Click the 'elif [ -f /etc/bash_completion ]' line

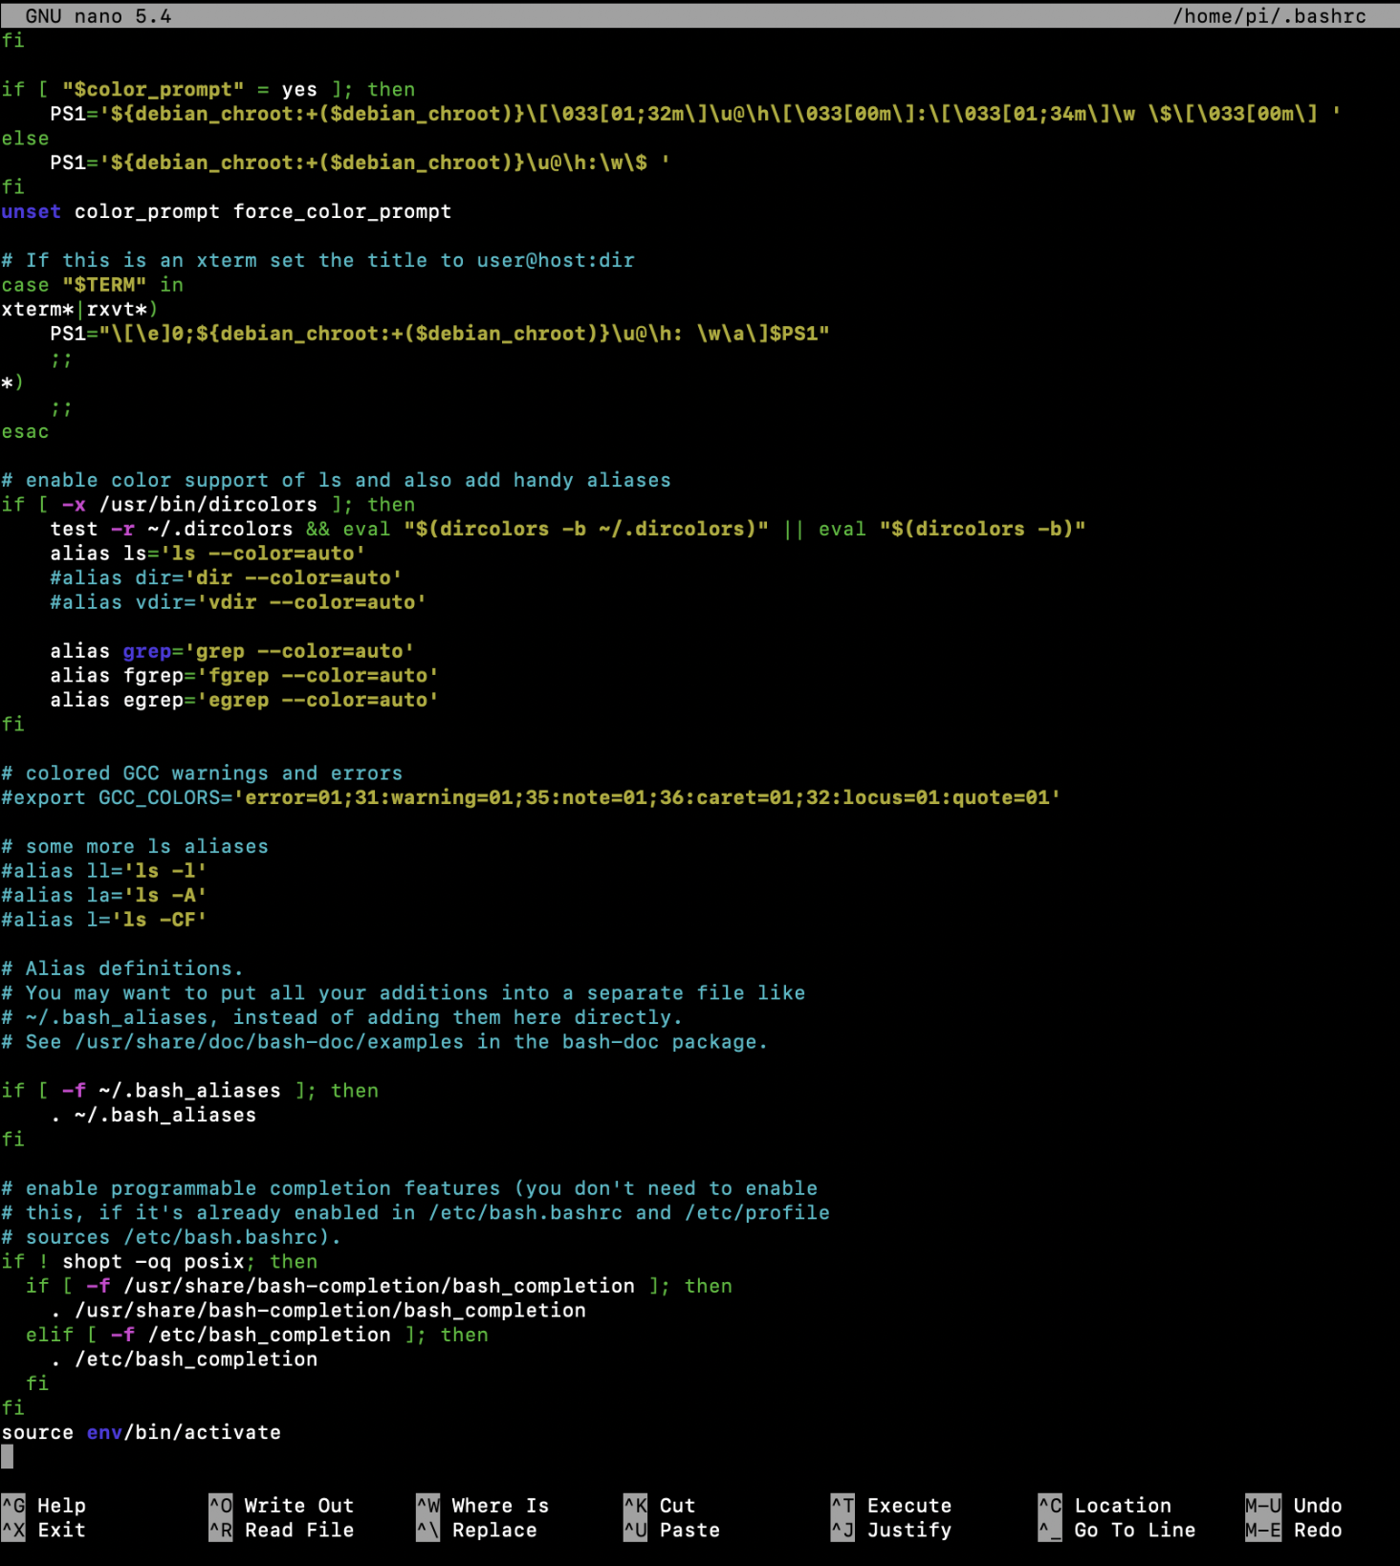click(x=257, y=1334)
